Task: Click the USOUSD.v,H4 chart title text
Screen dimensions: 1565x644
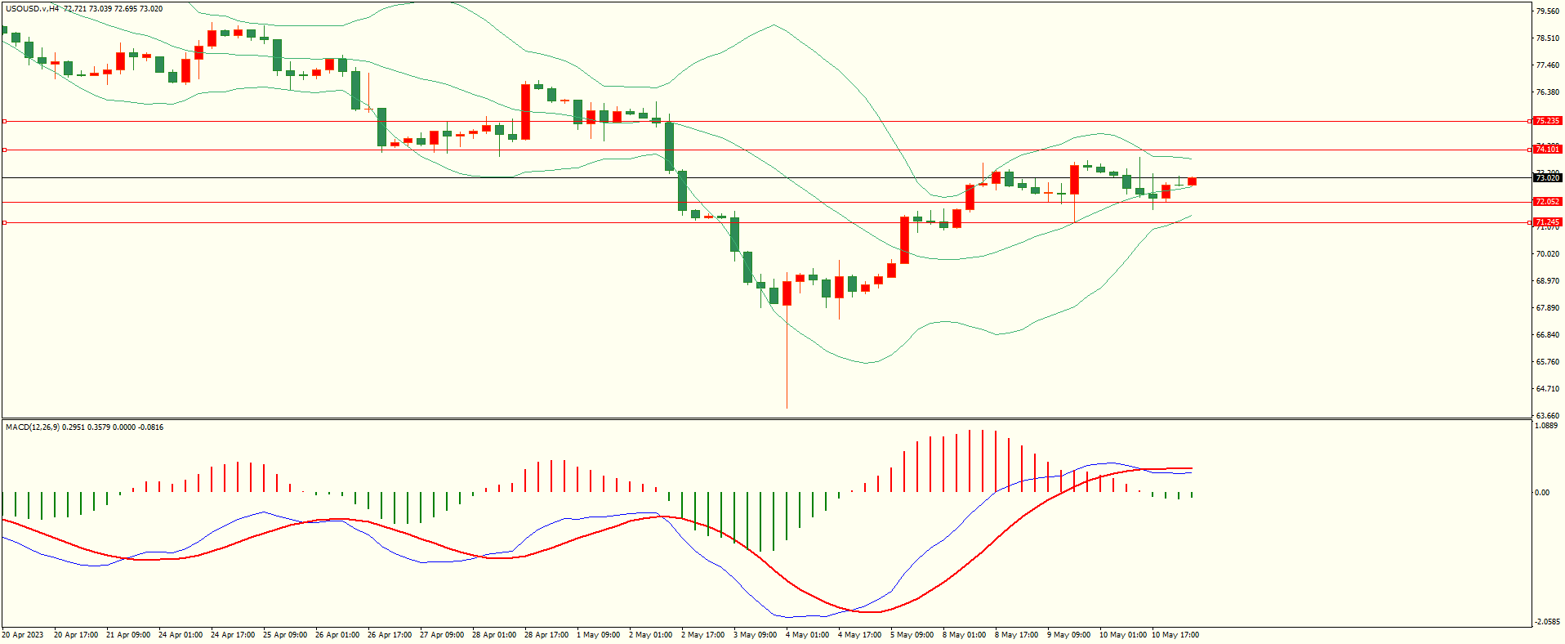Action: click(32, 9)
